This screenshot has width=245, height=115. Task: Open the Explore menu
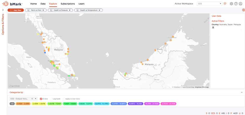click(x=53, y=4)
